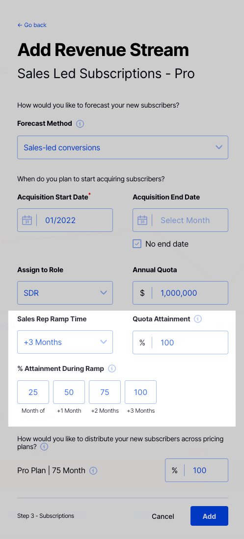
Task: Open the Sales Rep Ramp Time dropdown
Action: [65, 342]
